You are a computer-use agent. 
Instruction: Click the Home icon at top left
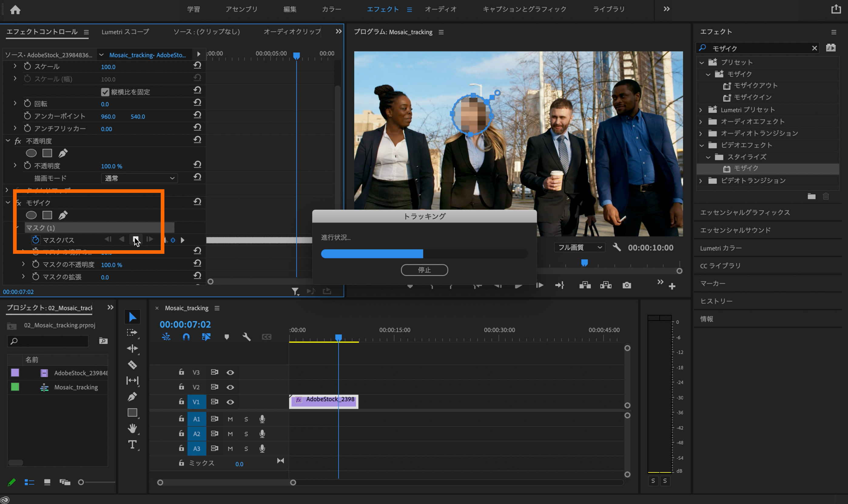[x=15, y=9]
